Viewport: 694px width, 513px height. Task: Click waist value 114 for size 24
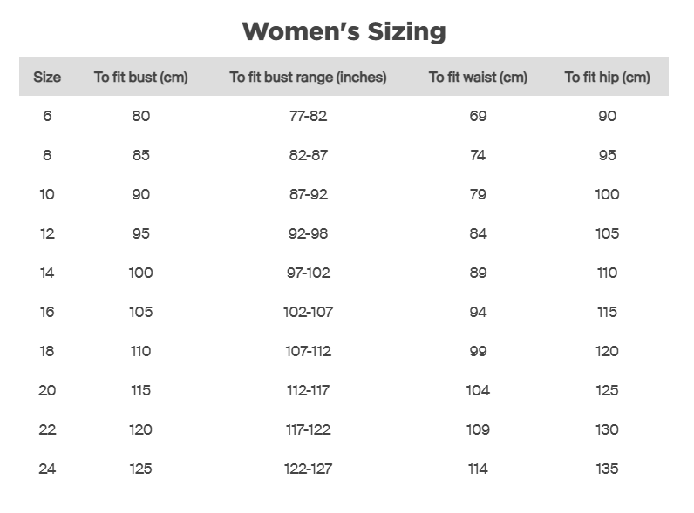click(478, 469)
